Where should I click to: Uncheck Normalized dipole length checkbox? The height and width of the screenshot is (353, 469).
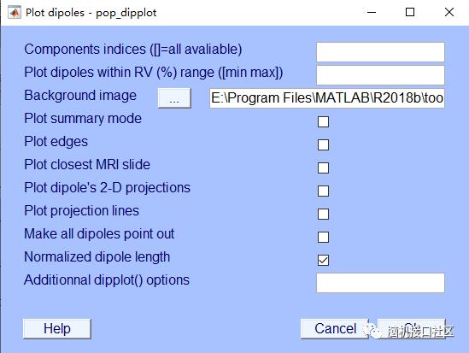point(323,260)
